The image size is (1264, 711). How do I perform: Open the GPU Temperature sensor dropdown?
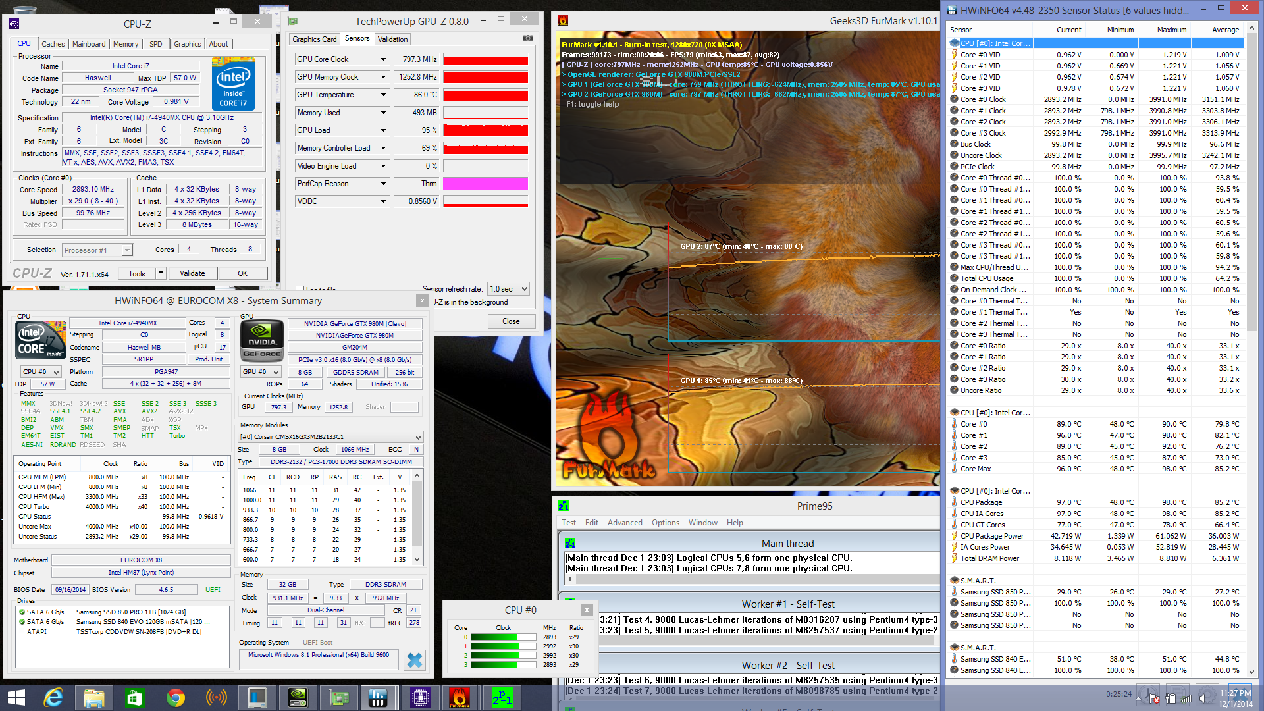[383, 95]
